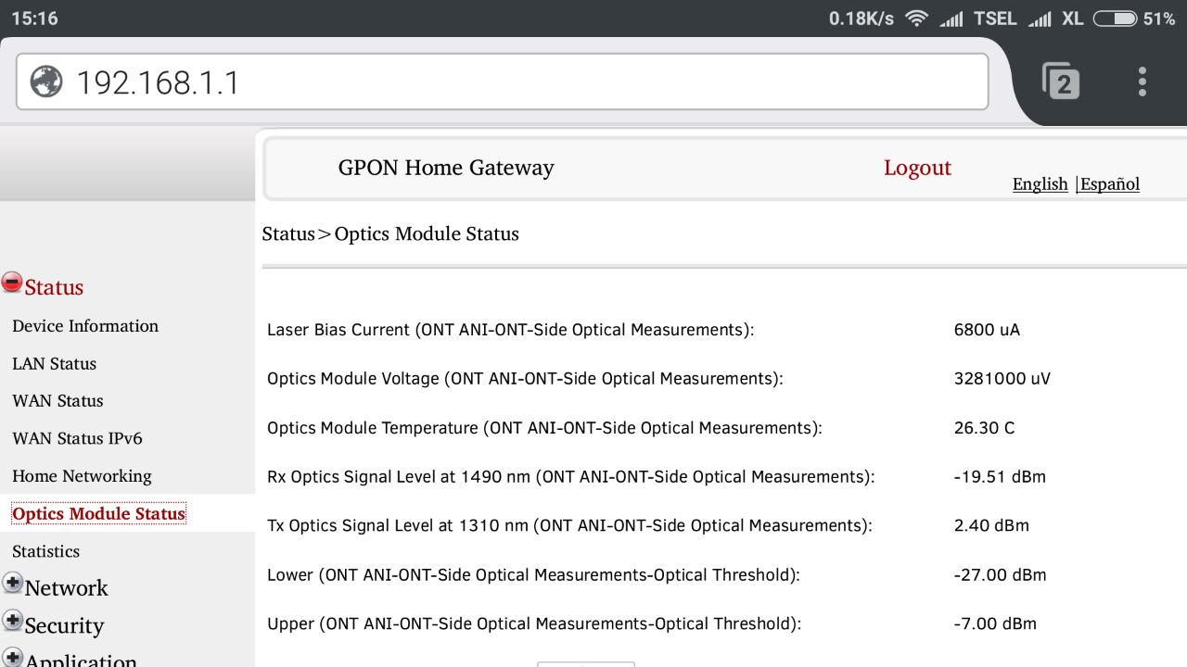The height and width of the screenshot is (667, 1187).
Task: Click the Logout link
Action: pos(917,168)
